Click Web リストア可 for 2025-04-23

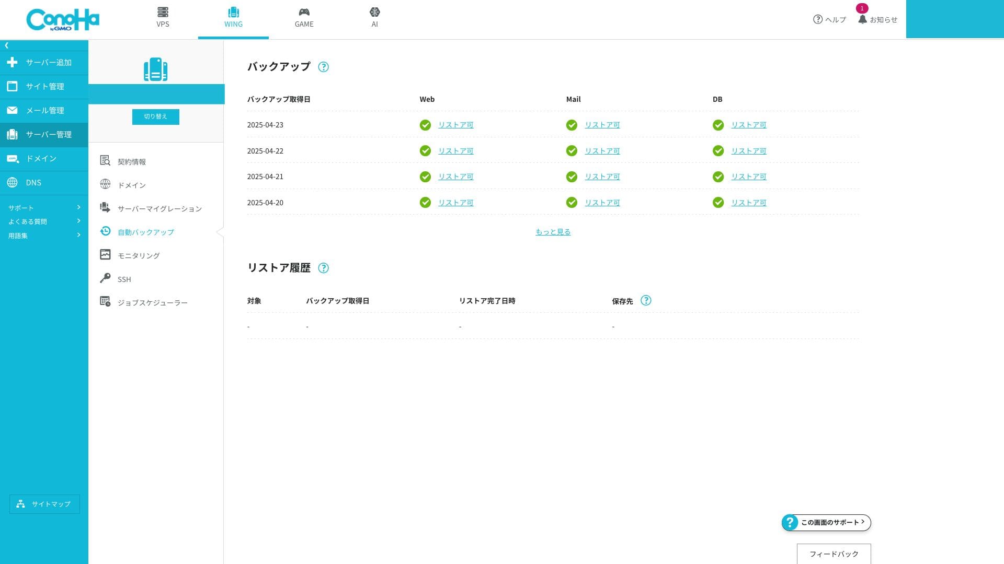pos(455,125)
